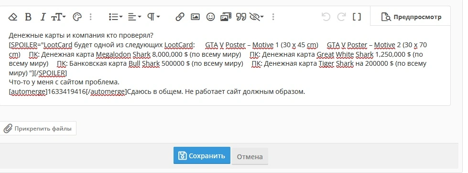The width and height of the screenshot is (468, 173).
Task: Insert an image via picture icon
Action: tap(195, 17)
